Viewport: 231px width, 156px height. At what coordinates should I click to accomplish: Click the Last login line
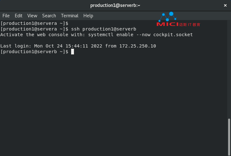[78, 46]
